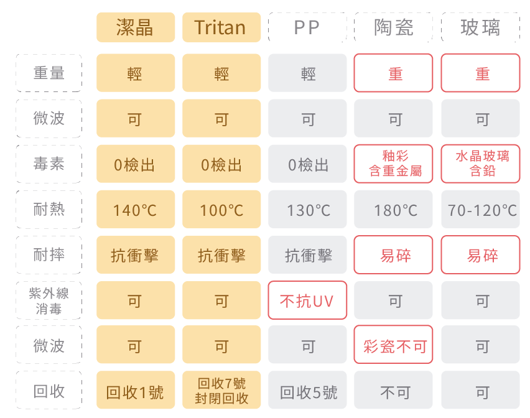
Task: Click the 重量 row label
Action: point(49,73)
